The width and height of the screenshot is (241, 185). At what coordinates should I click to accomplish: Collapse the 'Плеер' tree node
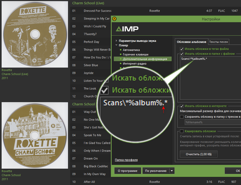point(116,45)
